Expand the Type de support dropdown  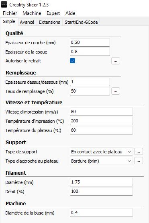pos(101,152)
